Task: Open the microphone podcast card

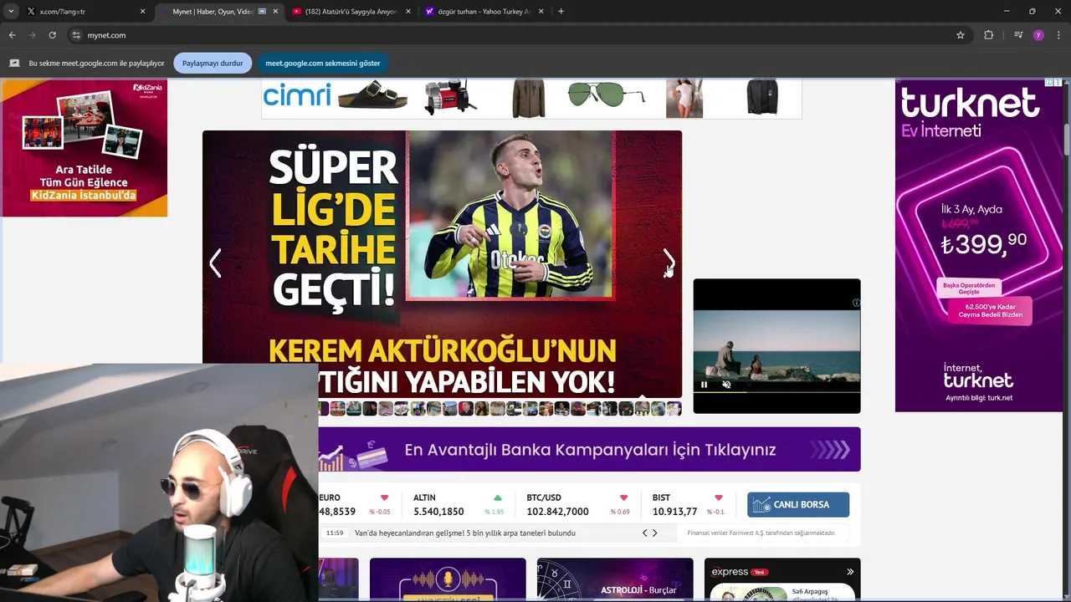Action: pos(448,579)
